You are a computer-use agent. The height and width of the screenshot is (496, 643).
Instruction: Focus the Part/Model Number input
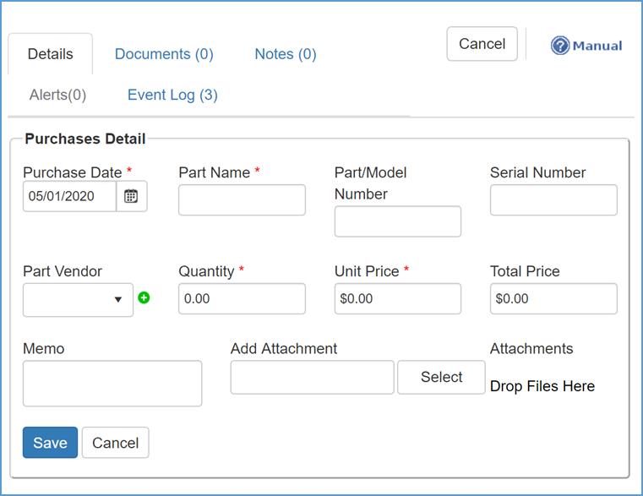(x=397, y=221)
